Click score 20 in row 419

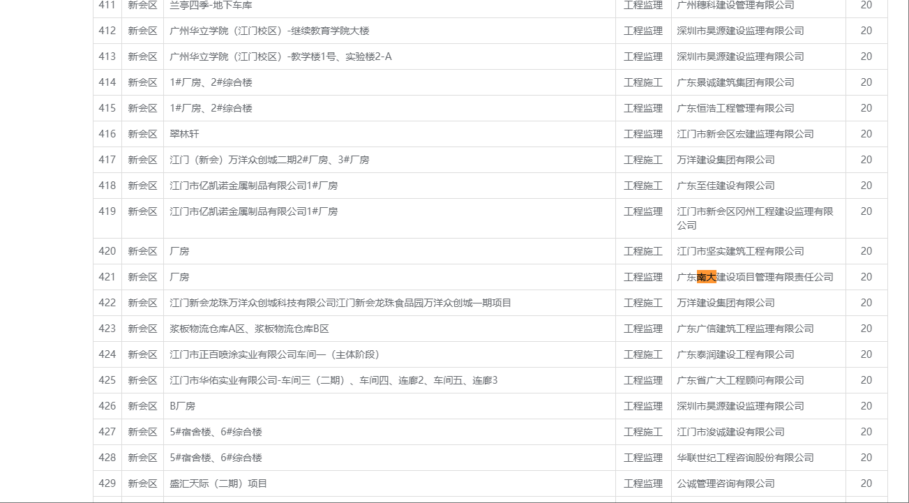coord(866,211)
